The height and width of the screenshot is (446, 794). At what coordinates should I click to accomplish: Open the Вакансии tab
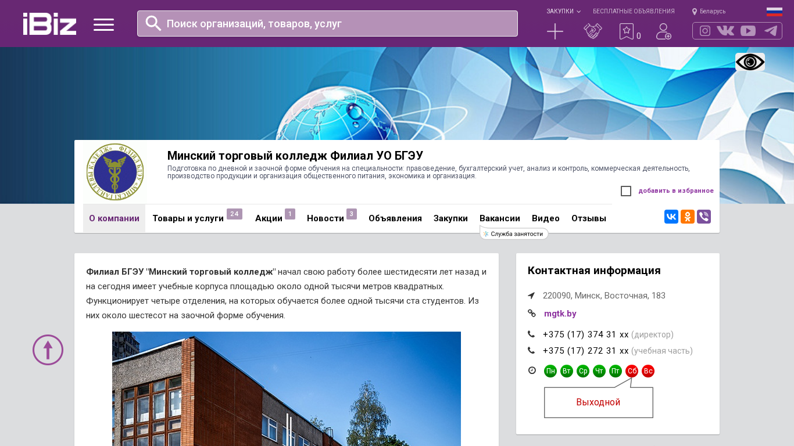pyautogui.click(x=500, y=218)
